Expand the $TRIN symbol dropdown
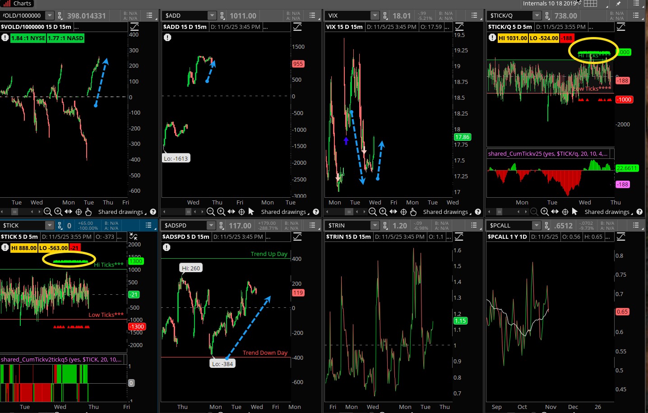 click(375, 225)
